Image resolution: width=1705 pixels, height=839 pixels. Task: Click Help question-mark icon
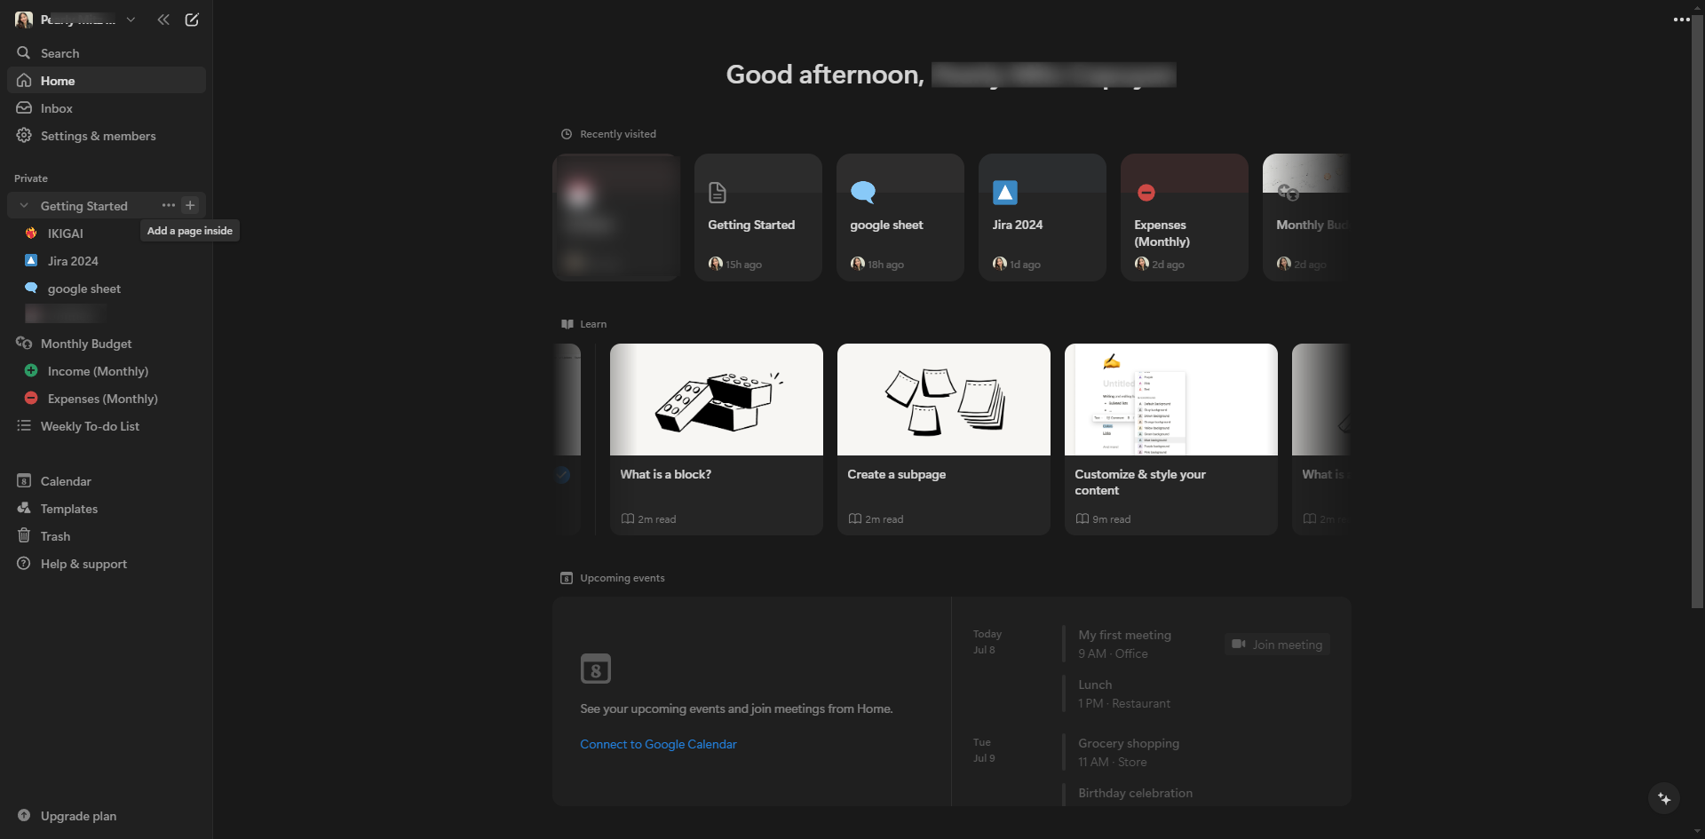coord(24,564)
